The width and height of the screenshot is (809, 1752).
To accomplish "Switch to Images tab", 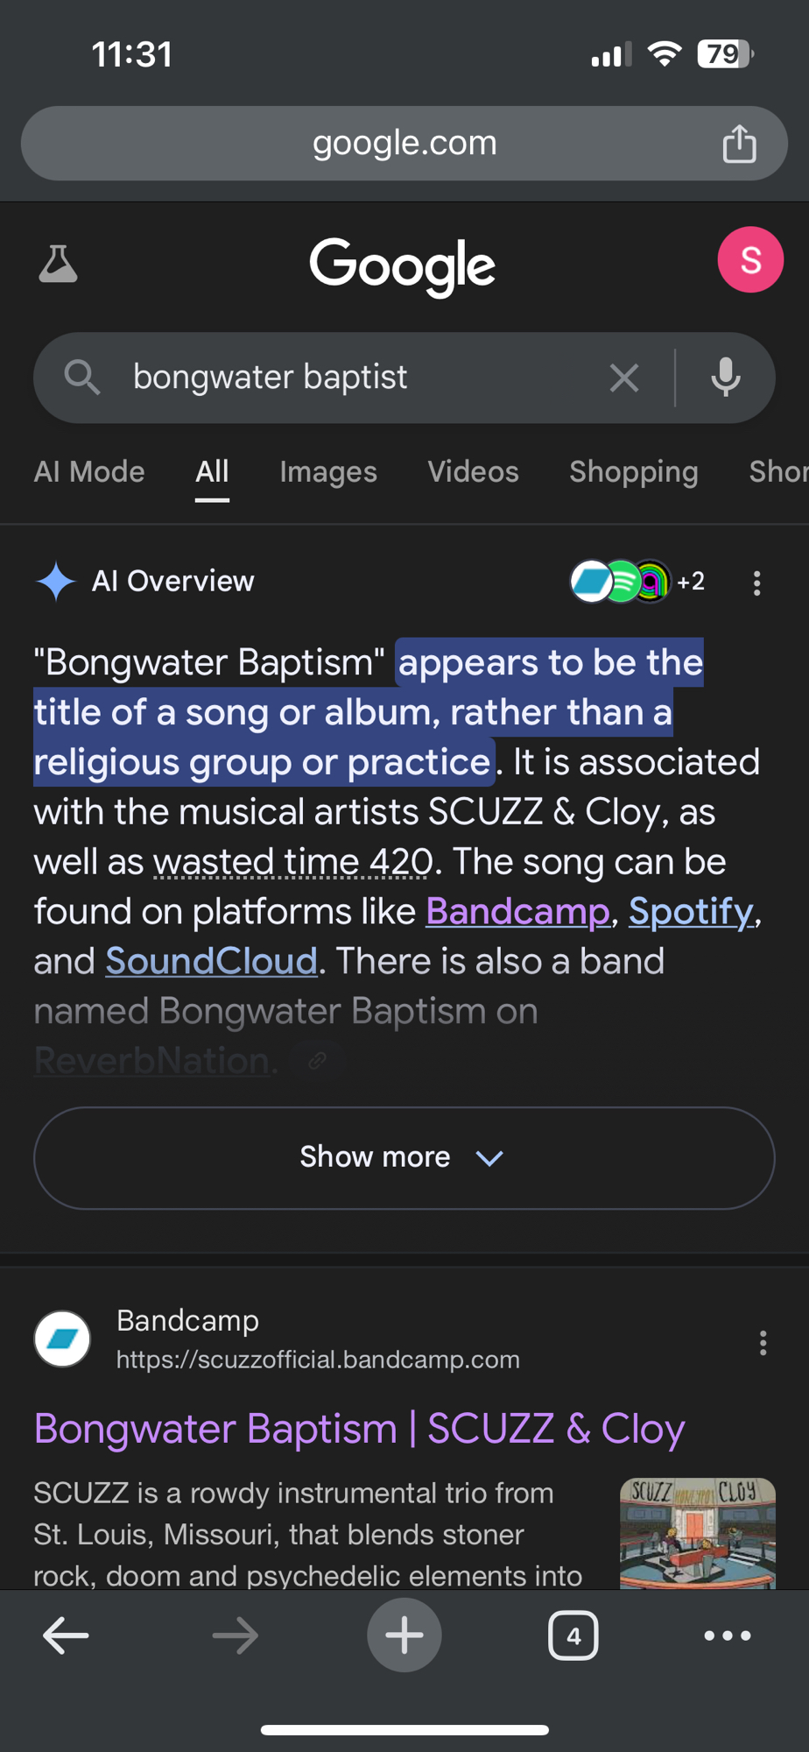I will click(x=328, y=472).
